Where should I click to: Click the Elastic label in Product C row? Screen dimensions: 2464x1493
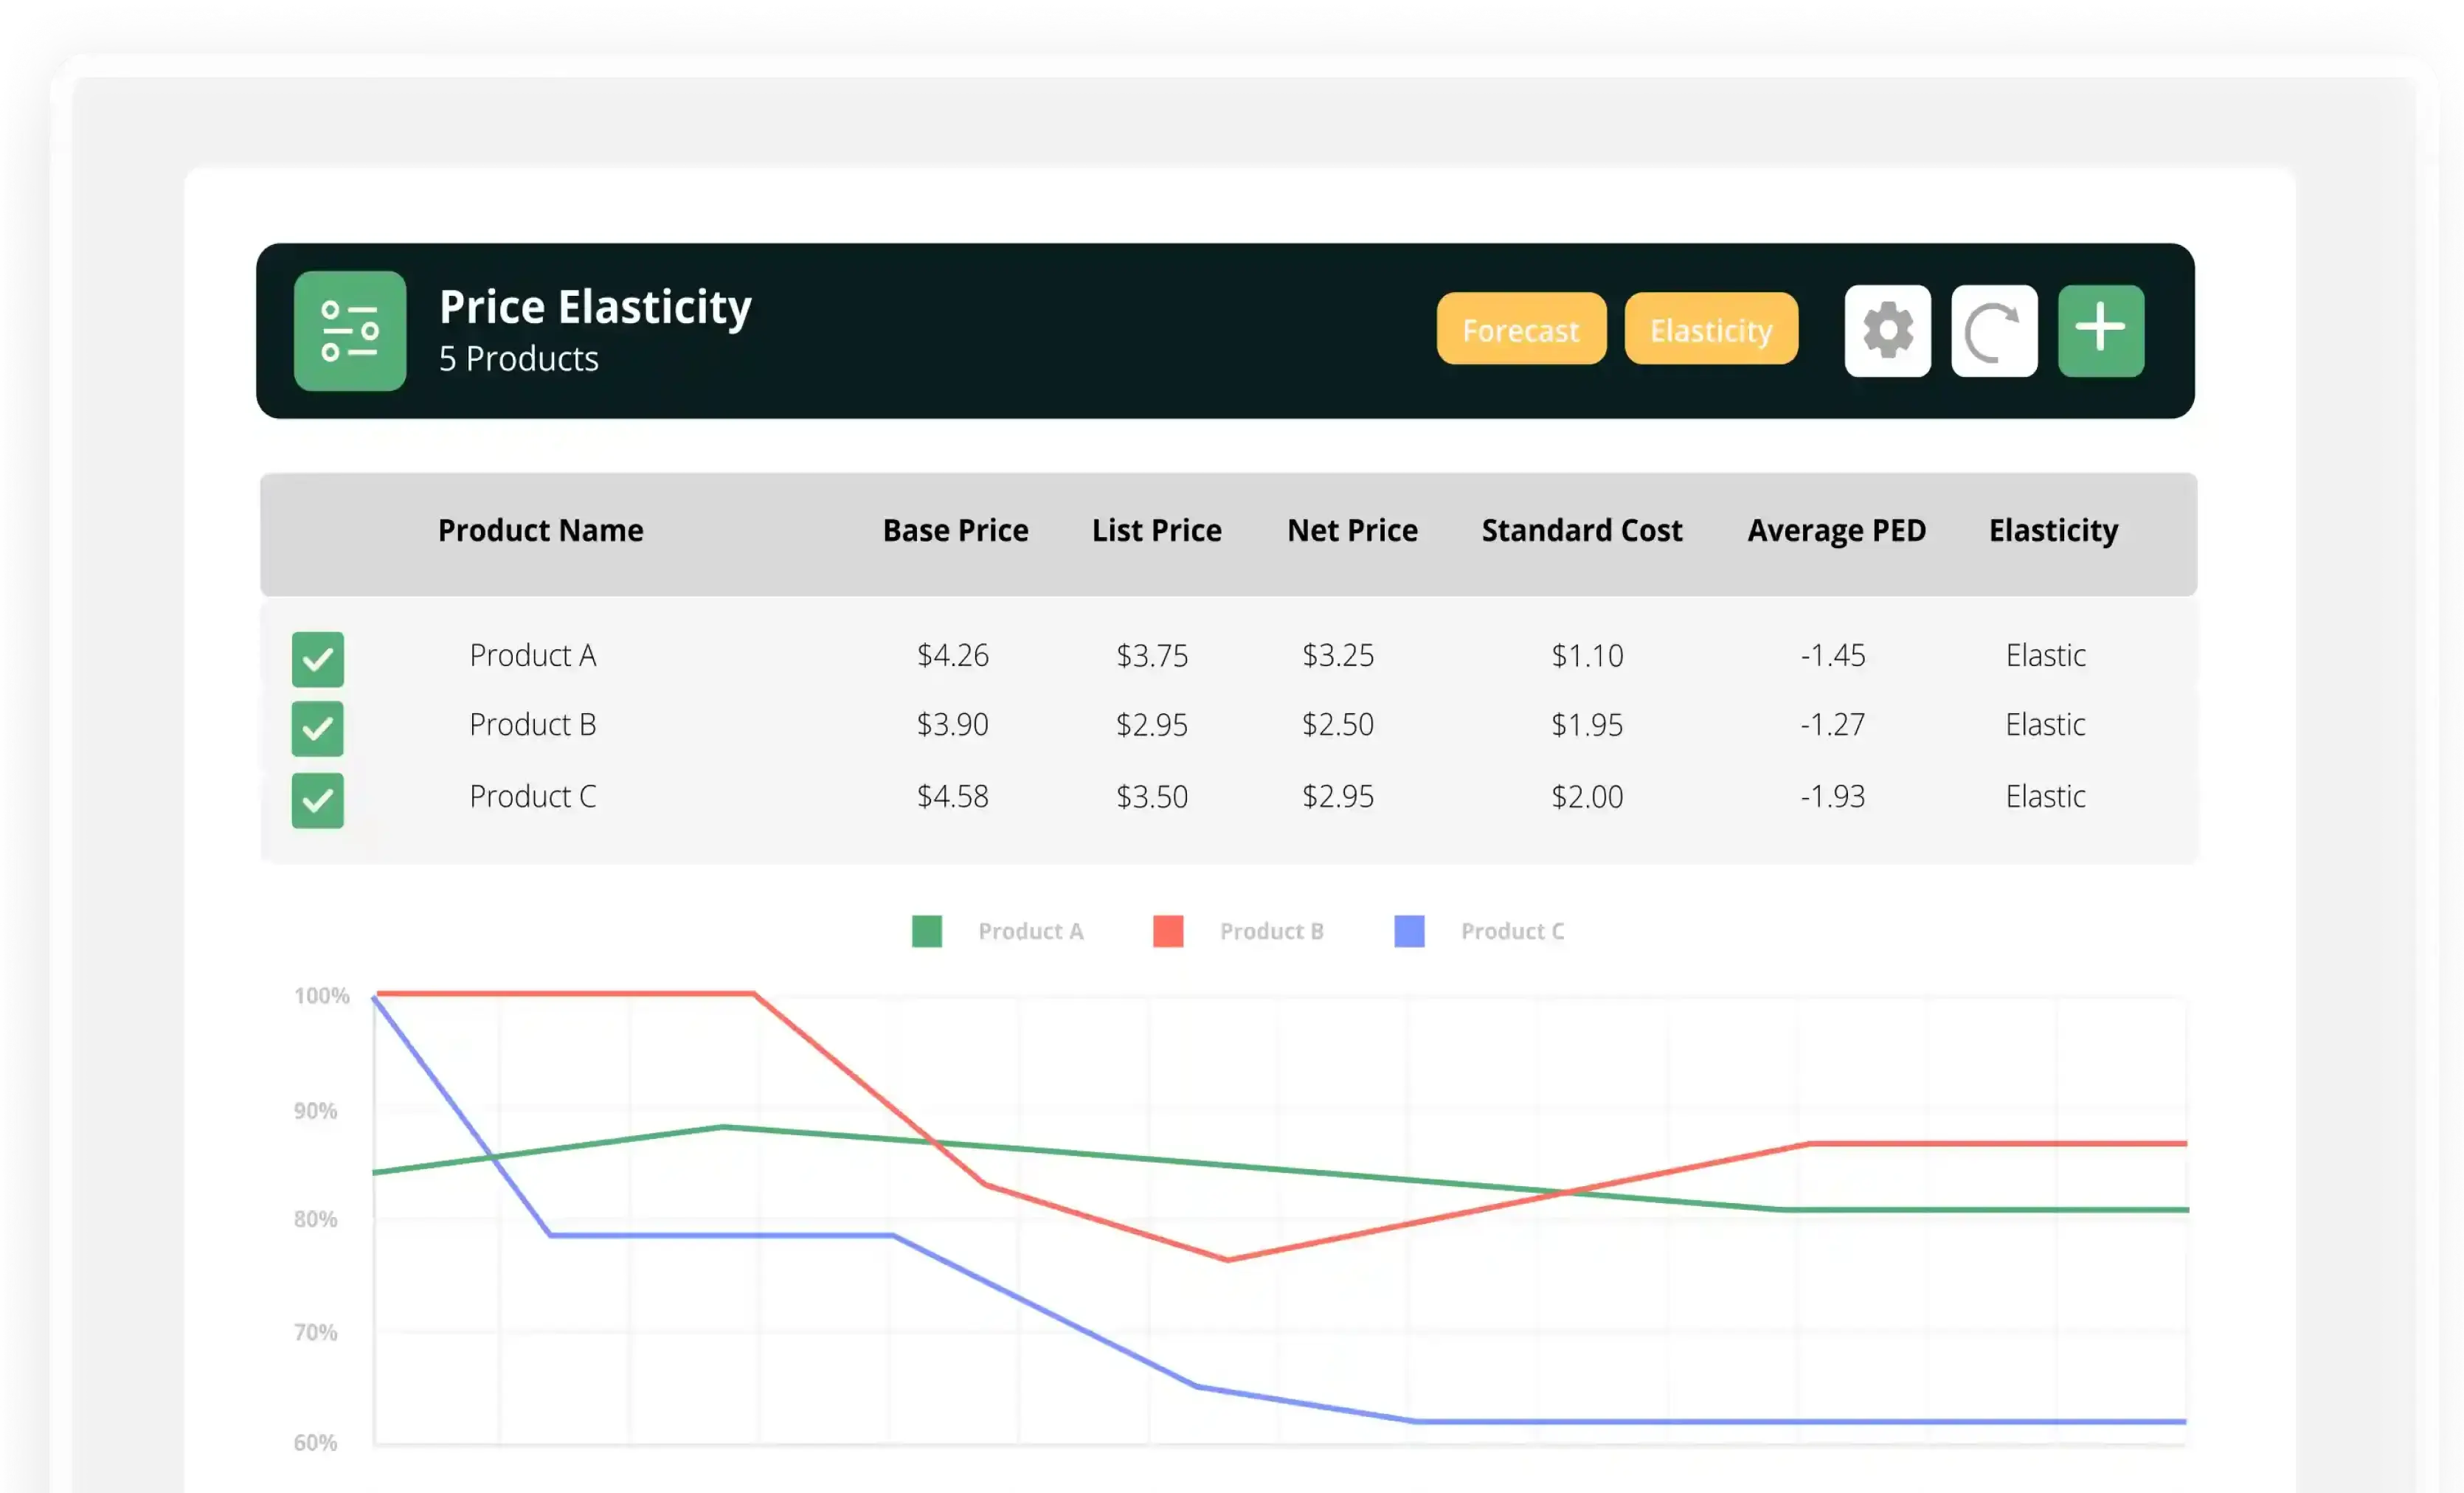coord(2045,796)
